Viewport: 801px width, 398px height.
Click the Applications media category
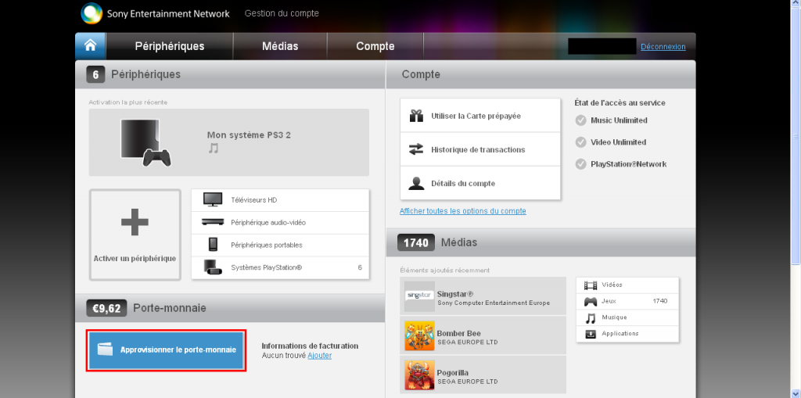[627, 334]
